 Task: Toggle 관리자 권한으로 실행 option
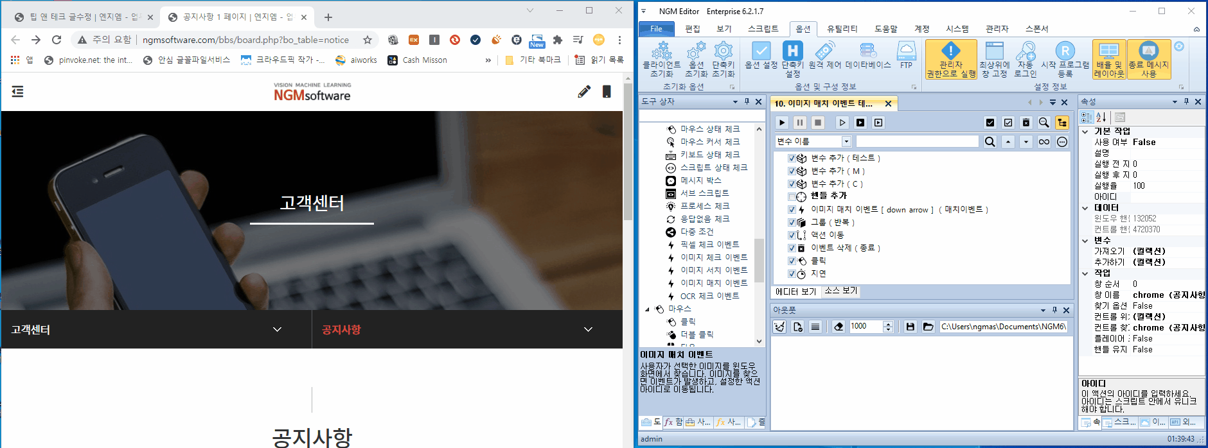[951, 59]
